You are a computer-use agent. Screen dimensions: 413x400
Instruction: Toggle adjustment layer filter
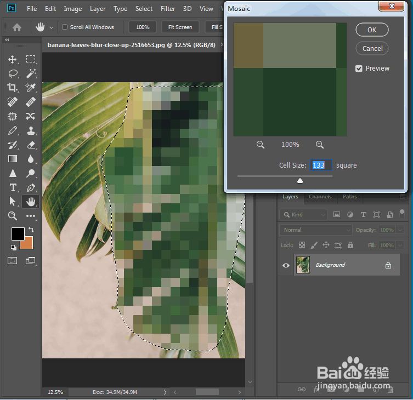coord(350,214)
